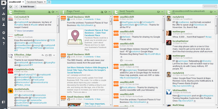Click the AustinDetails sunflower avatar
This screenshot has width=218, height=109.
pyautogui.click(x=11, y=91)
